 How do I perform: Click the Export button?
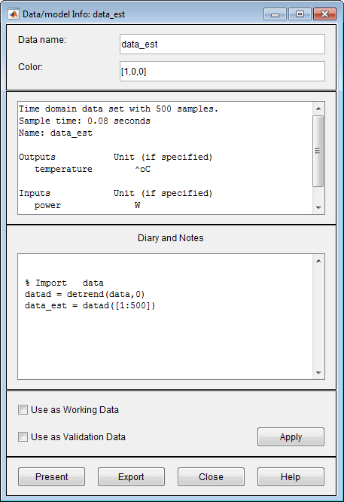tap(131, 476)
